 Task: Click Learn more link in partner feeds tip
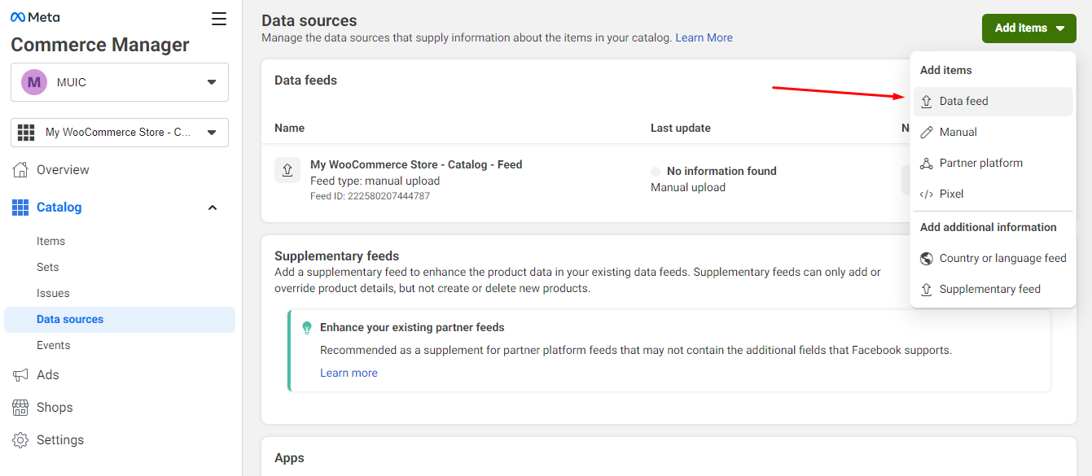[x=349, y=373]
